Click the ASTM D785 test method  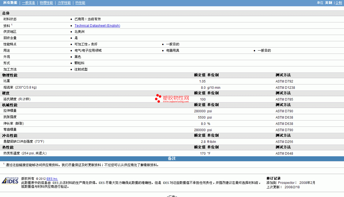(x=284, y=99)
